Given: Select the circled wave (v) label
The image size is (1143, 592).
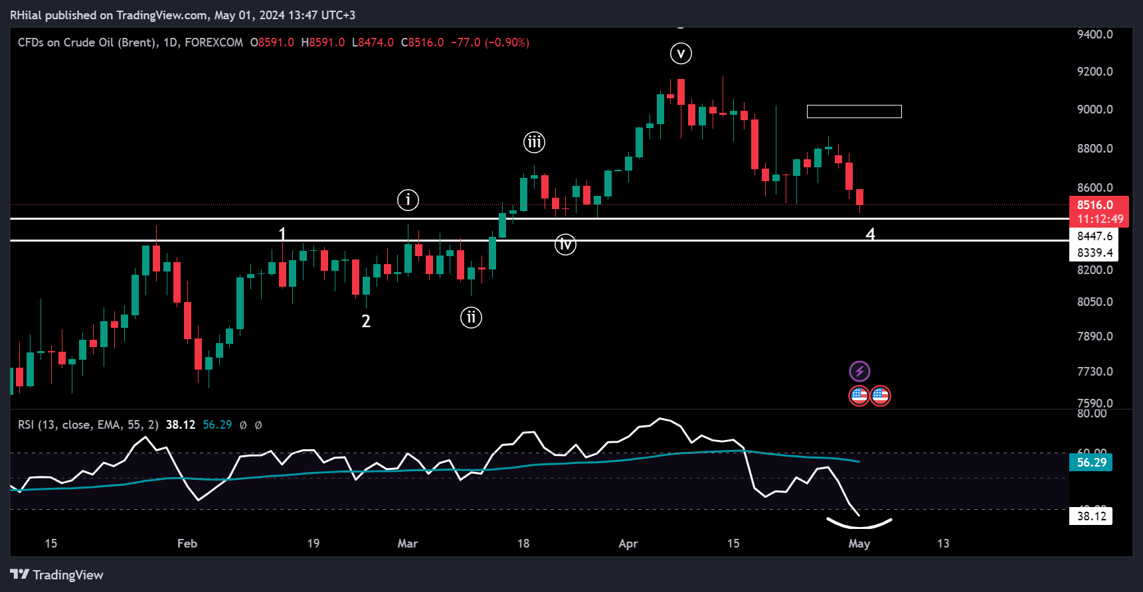Looking at the screenshot, I should 681,53.
